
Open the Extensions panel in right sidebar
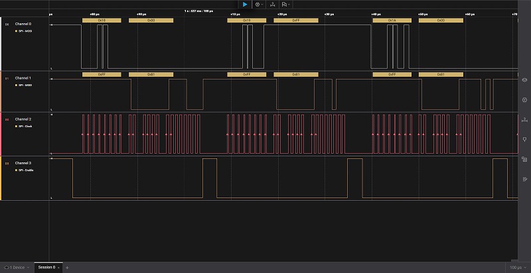(x=524, y=159)
